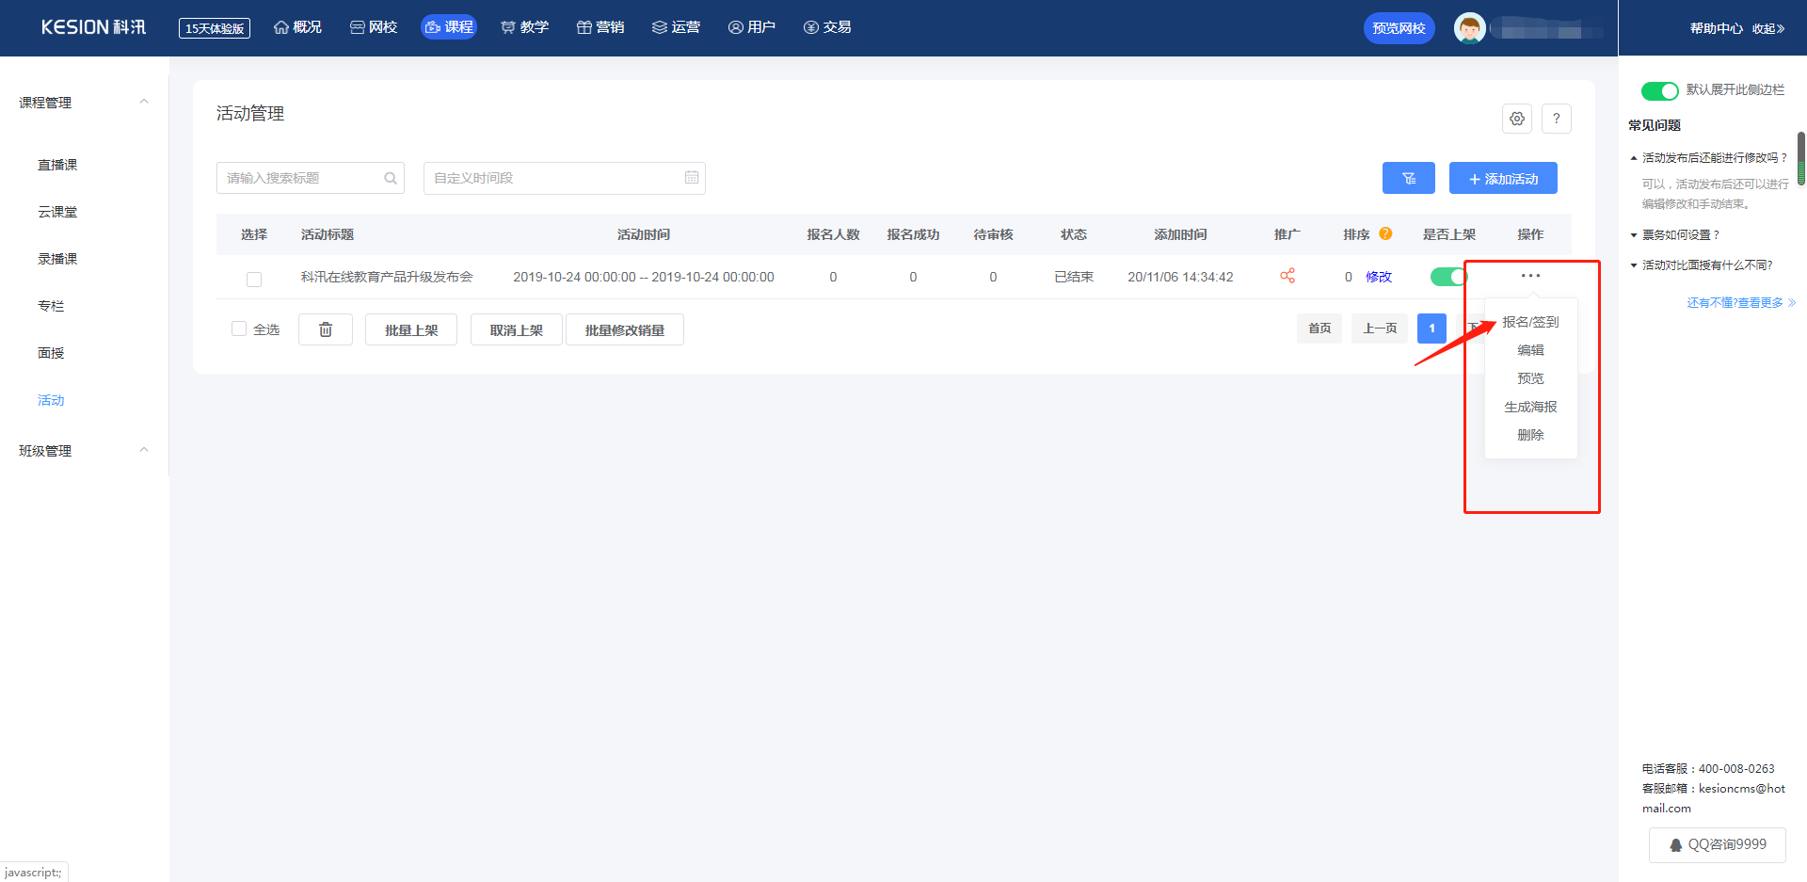
Task: Click the calendar icon in the date field
Action: tap(692, 178)
